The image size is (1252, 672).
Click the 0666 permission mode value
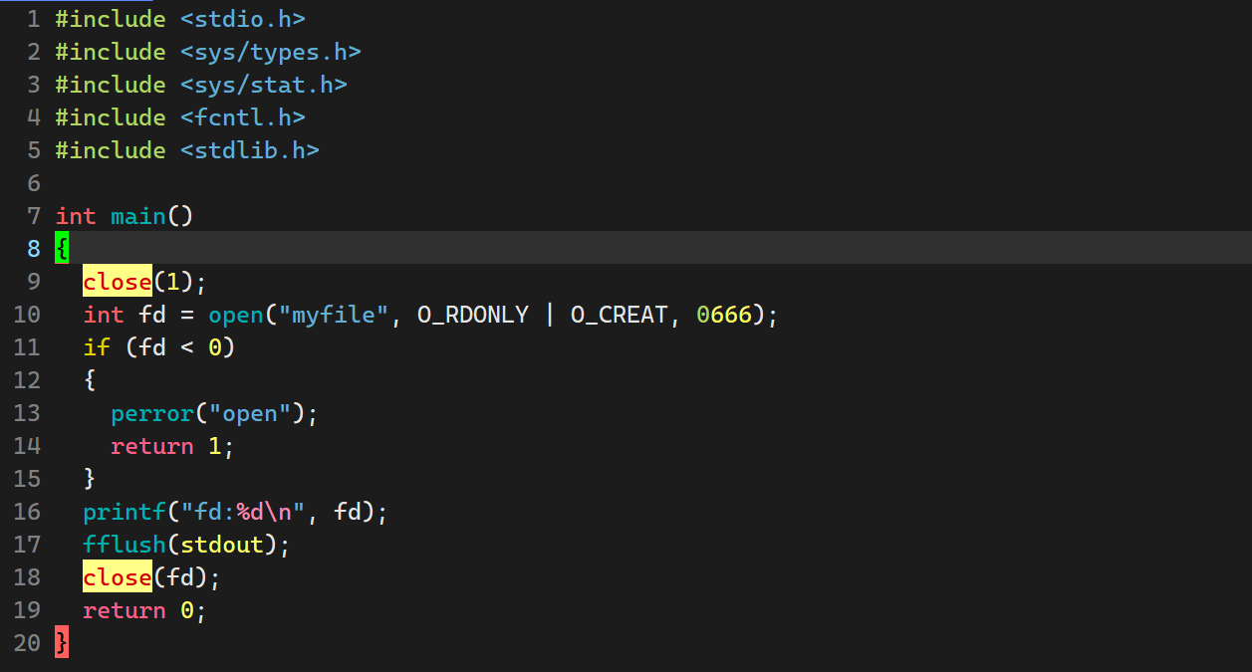point(723,315)
